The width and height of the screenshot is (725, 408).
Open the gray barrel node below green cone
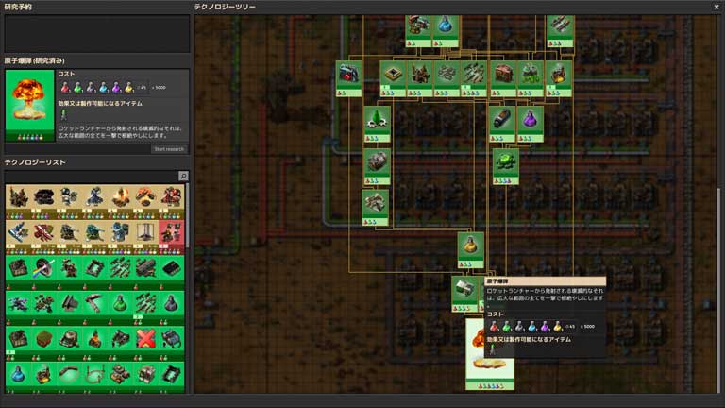(x=377, y=166)
